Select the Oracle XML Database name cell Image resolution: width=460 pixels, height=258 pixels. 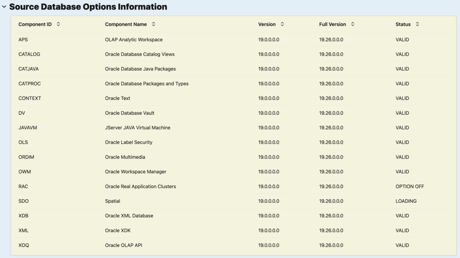click(129, 216)
